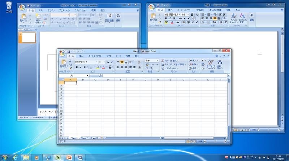Open Cell Styles dropdown in Excel
Screen dimensions: 289x161
pos(169,68)
